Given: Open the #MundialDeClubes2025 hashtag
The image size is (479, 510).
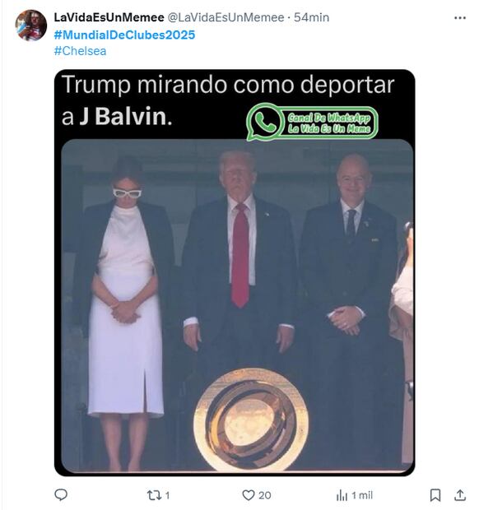Looking at the screenshot, I should coord(124,35).
